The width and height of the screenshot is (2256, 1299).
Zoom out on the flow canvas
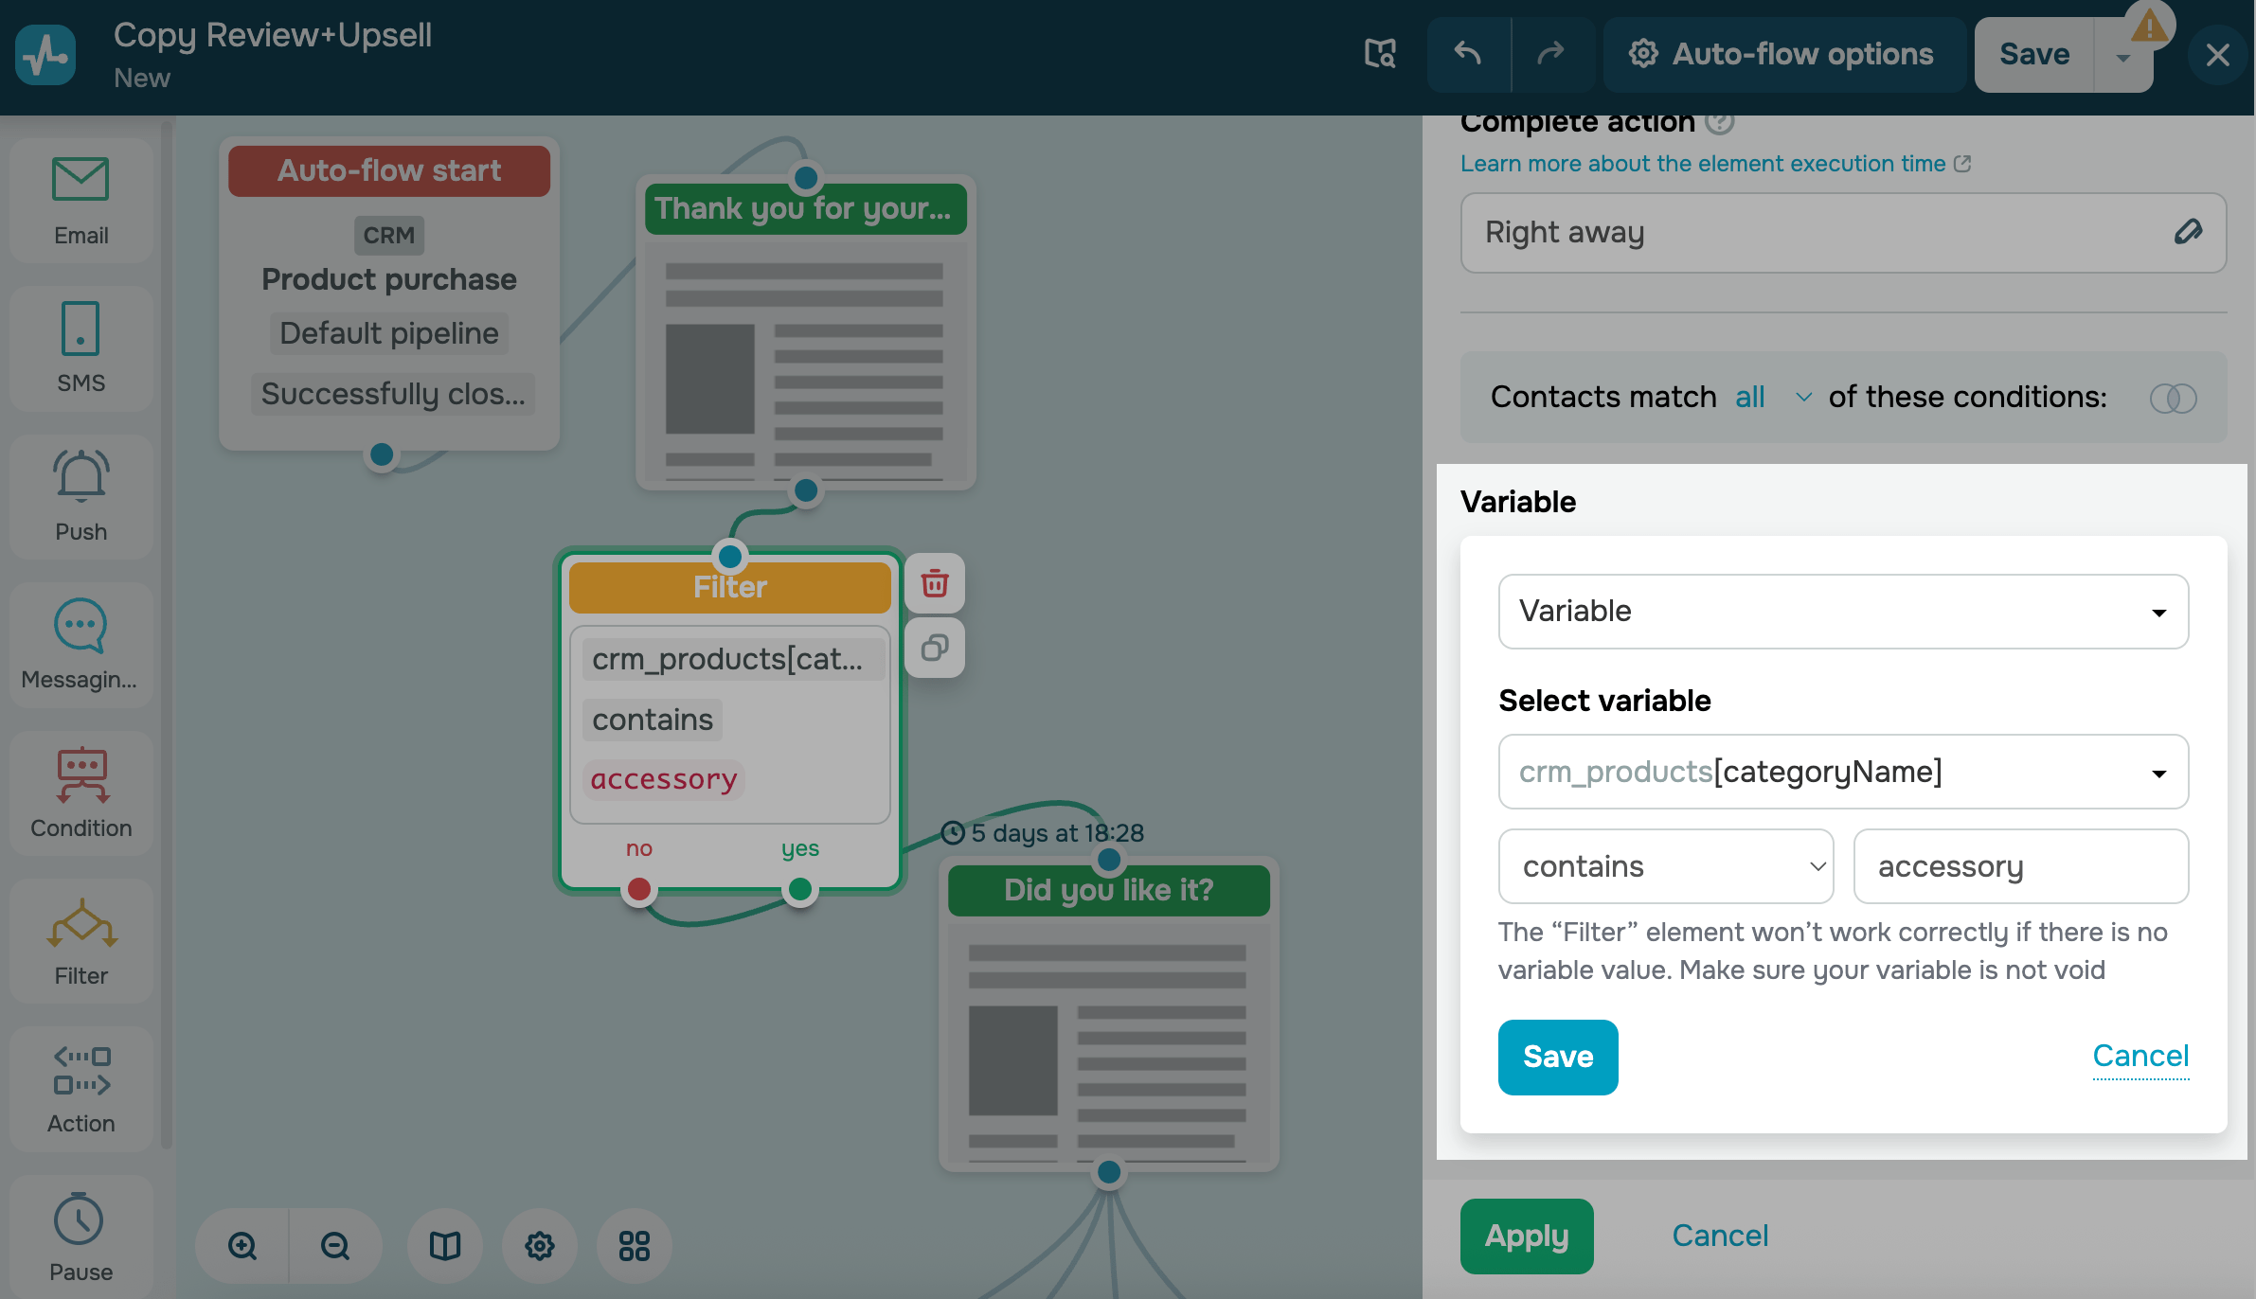[335, 1246]
